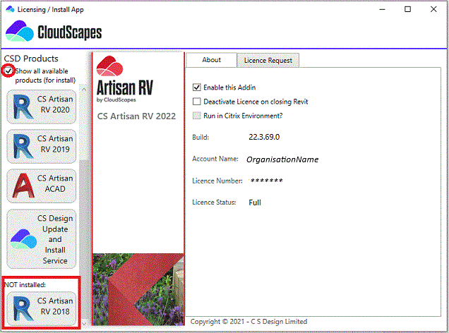
Task: Enable Deactivate Licence on closing Revit
Action: (x=197, y=102)
